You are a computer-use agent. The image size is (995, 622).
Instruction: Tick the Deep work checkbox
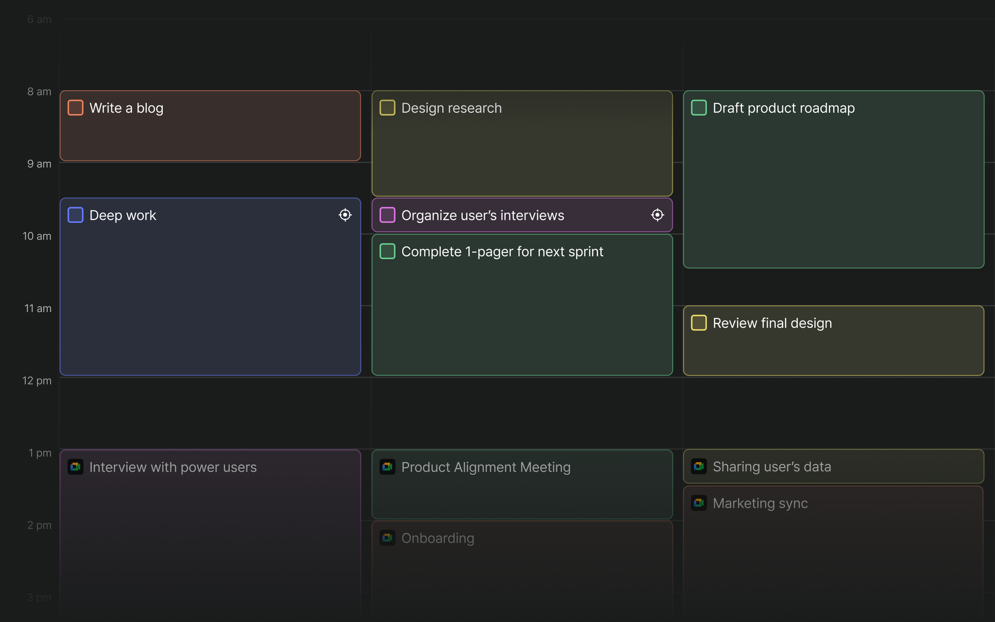(x=76, y=215)
